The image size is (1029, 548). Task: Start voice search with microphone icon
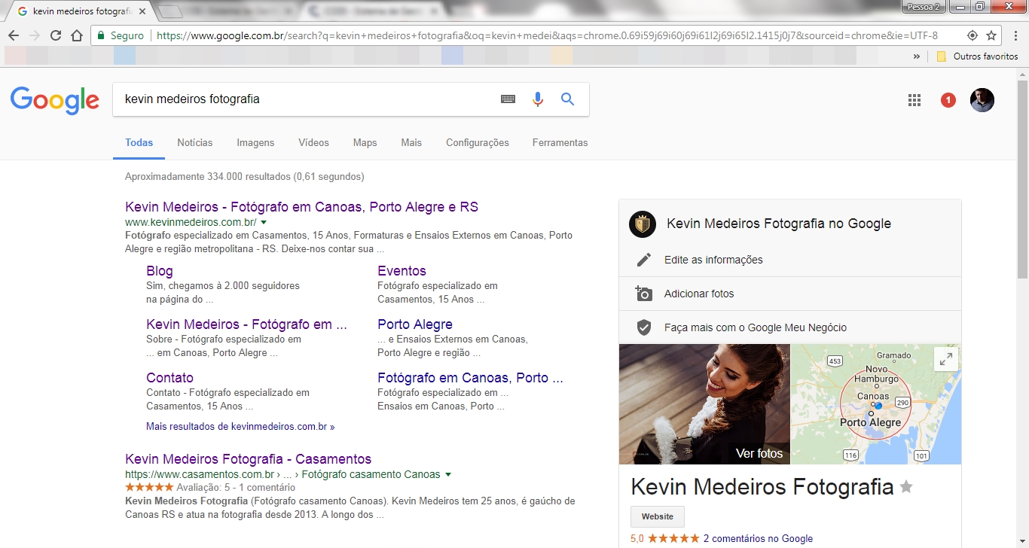pyautogui.click(x=538, y=99)
